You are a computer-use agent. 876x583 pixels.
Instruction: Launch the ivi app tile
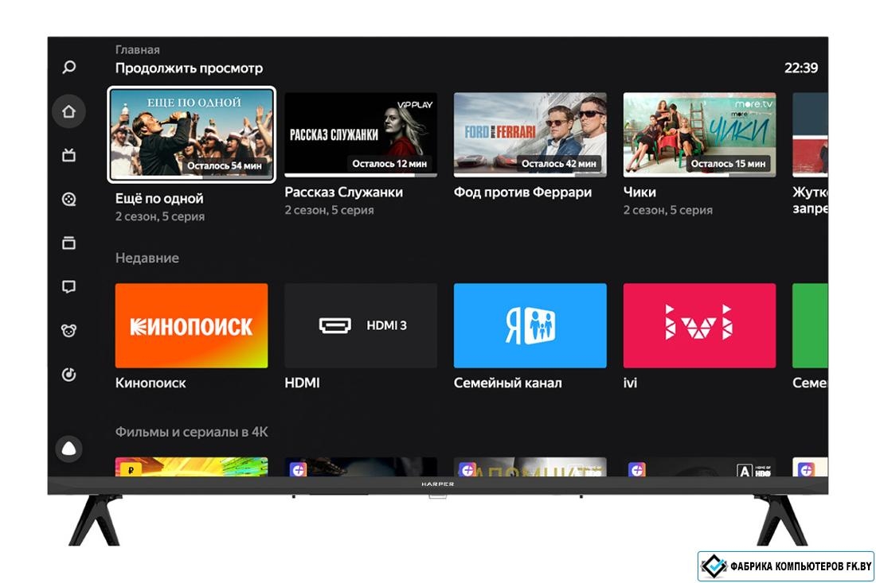699,325
